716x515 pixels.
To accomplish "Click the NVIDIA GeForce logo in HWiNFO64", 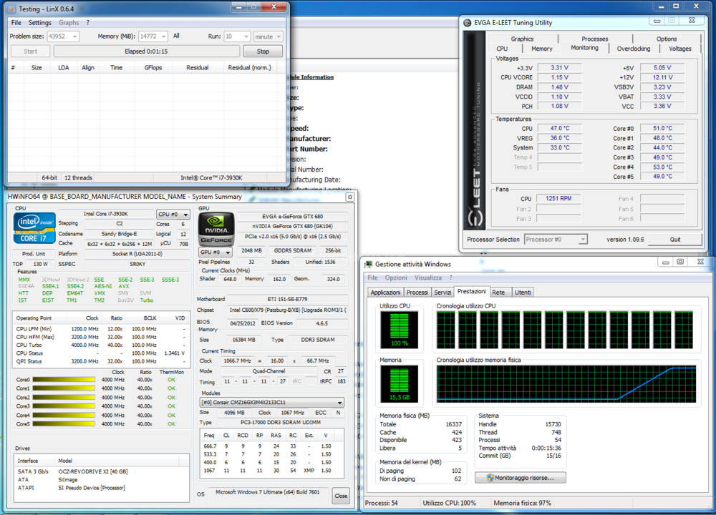I will pos(216,230).
